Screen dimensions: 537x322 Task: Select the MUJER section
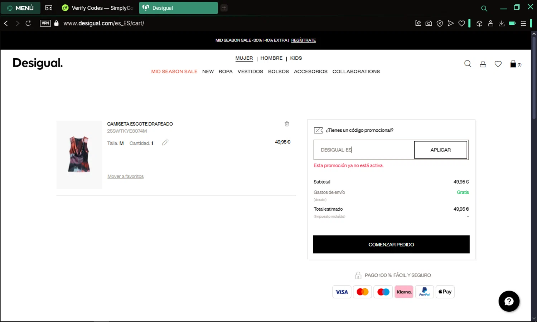(244, 58)
